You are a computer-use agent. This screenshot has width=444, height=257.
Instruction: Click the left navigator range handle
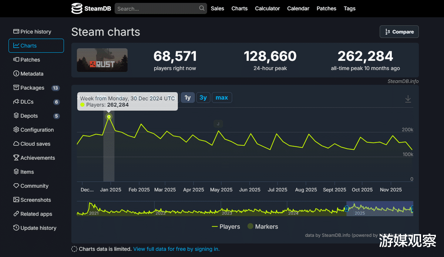click(x=347, y=209)
